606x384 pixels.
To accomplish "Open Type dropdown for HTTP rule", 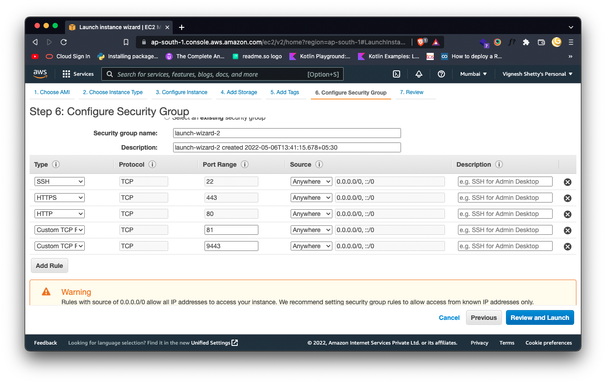I will coord(60,214).
